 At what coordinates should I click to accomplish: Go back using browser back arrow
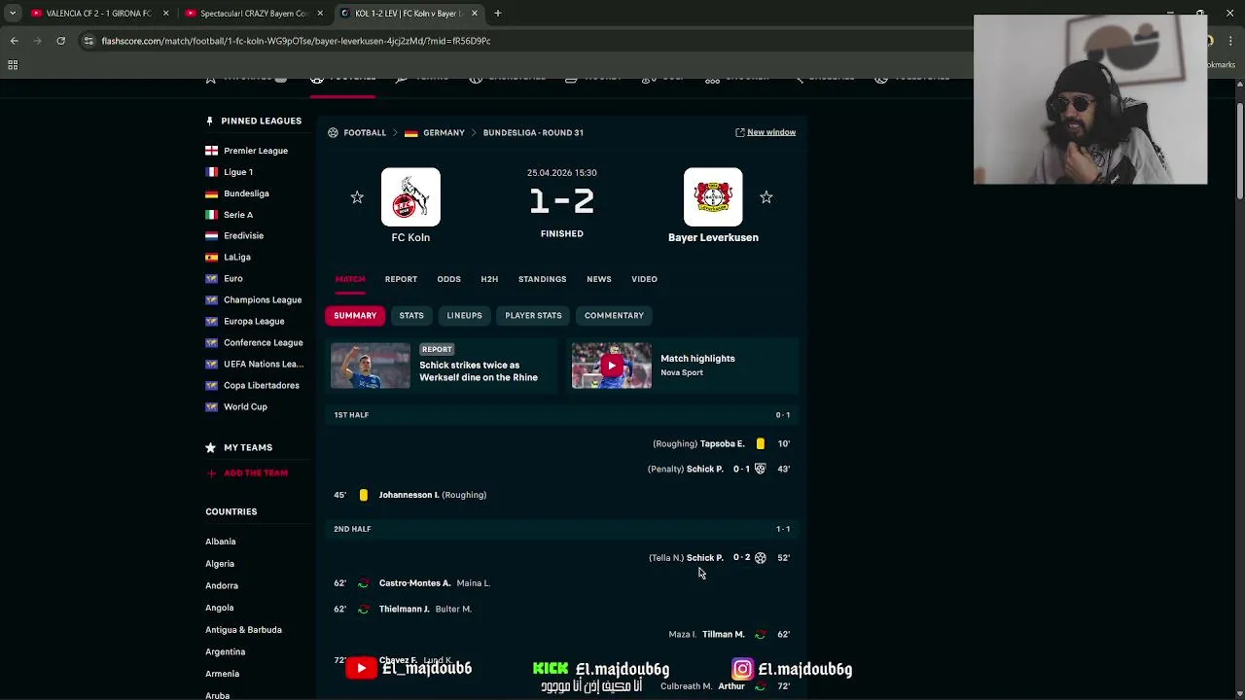tap(14, 41)
